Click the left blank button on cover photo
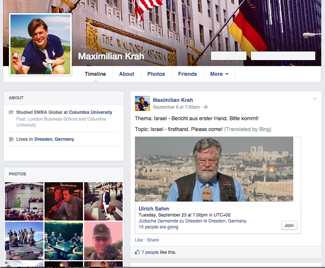The image size is (325, 268). click(229, 56)
